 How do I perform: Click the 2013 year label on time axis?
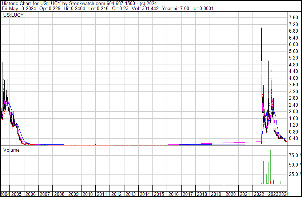tap(131, 194)
